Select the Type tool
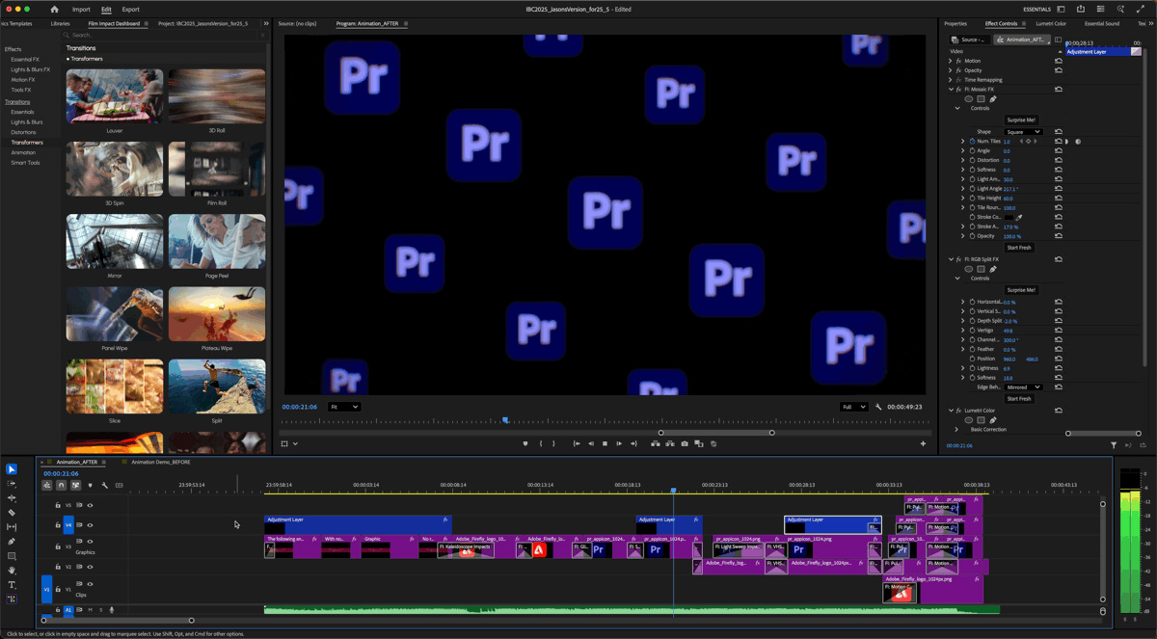The image size is (1157, 639). tap(12, 585)
